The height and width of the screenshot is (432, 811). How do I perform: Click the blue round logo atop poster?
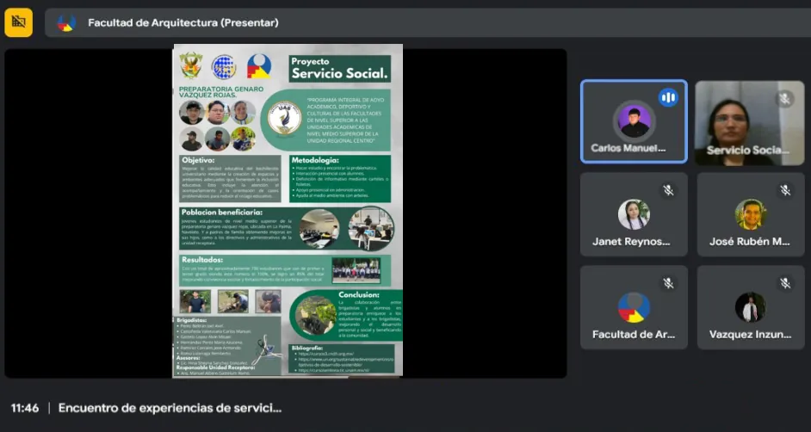[224, 67]
